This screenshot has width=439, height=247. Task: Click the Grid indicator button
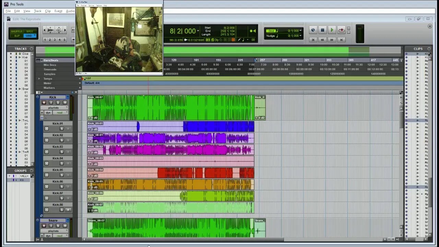coord(272,31)
